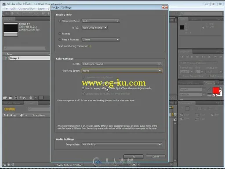Open Feet + Frames 35mm dropdown
The width and height of the screenshot is (225, 169).
point(101,40)
